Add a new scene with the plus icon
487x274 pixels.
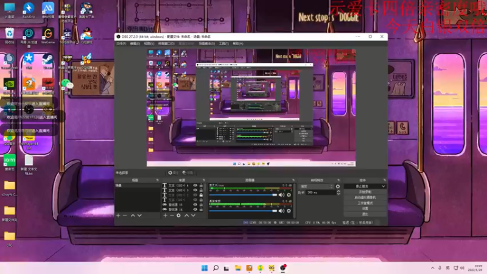coord(118,216)
